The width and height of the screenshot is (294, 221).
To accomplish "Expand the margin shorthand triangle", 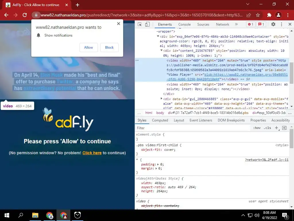I will (x=156, y=169).
